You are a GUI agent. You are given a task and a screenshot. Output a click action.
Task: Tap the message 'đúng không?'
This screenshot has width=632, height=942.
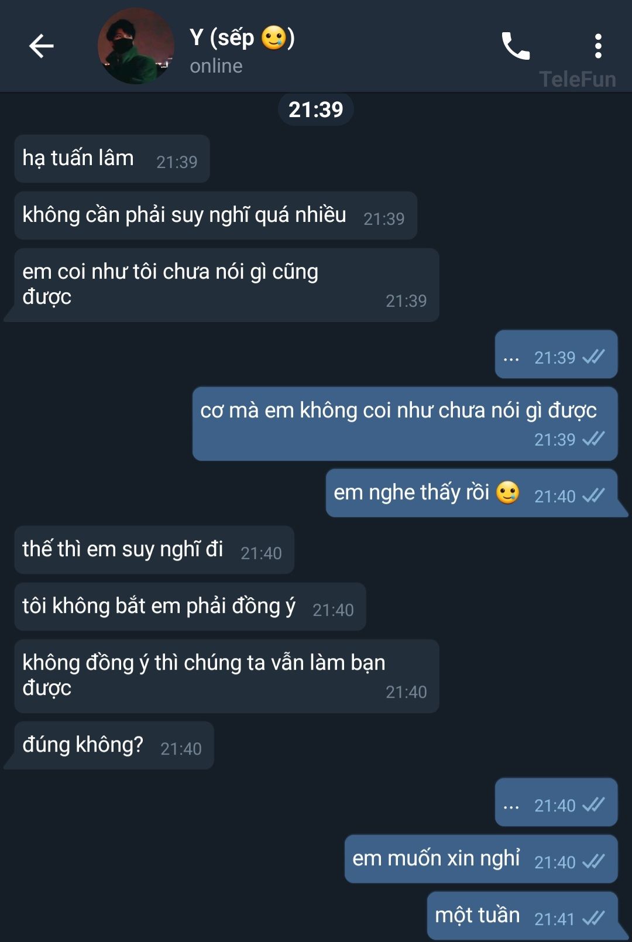114,745
